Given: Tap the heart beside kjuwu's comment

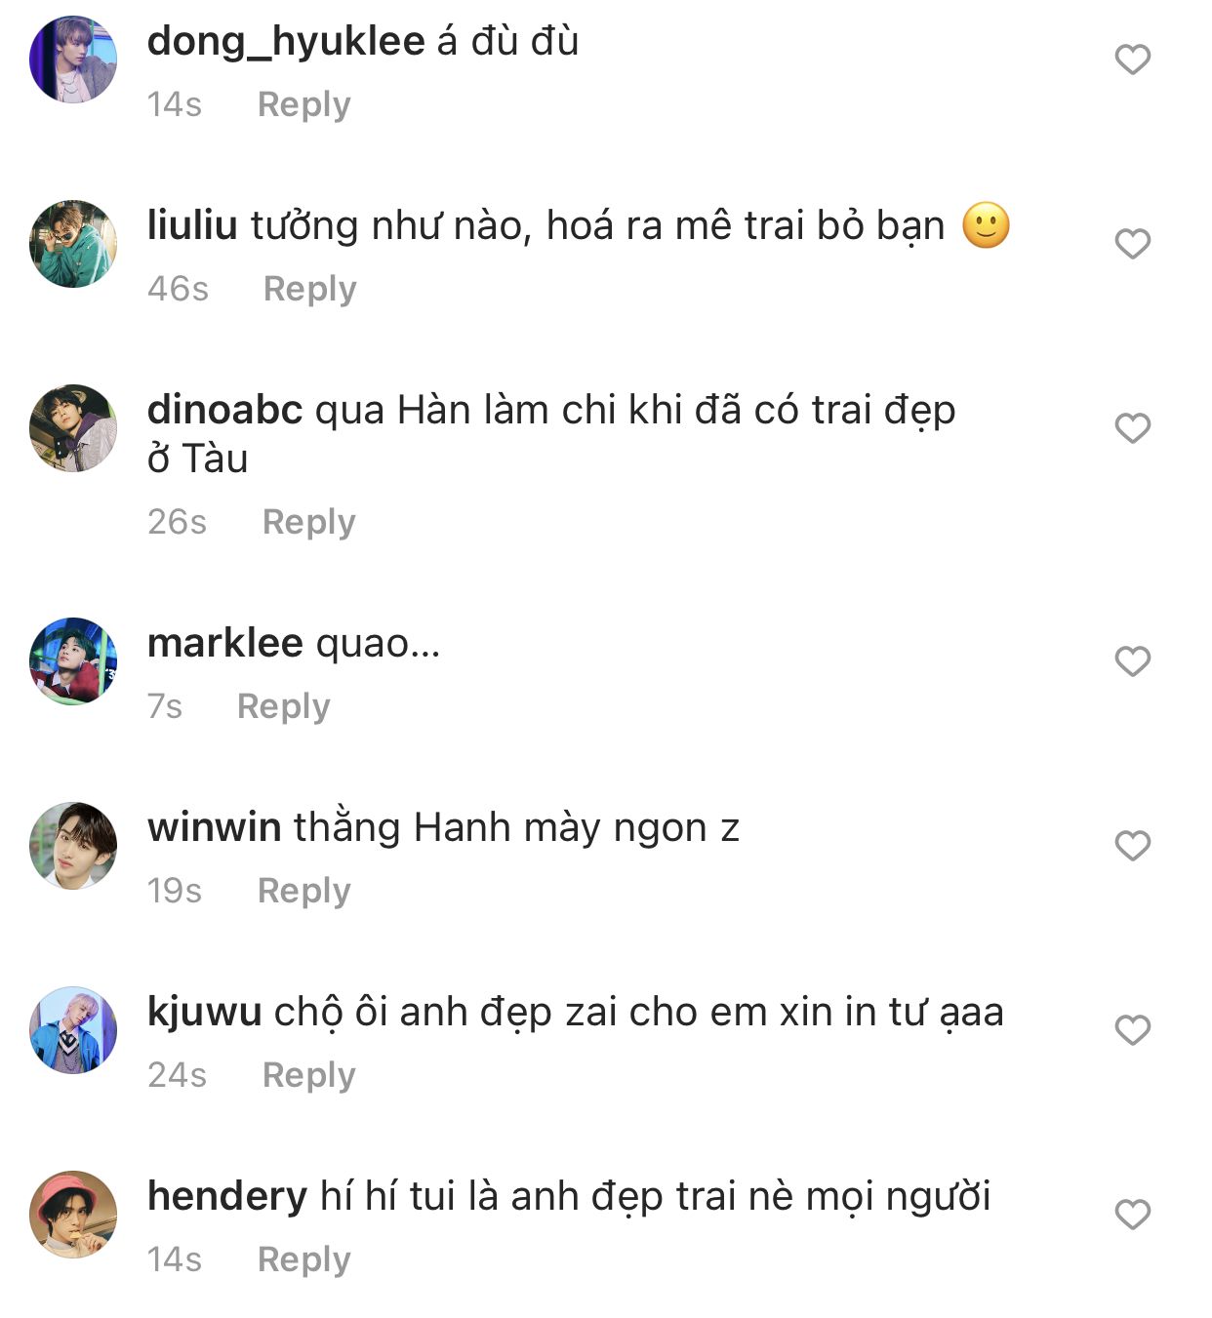Looking at the screenshot, I should [x=1132, y=1030].
